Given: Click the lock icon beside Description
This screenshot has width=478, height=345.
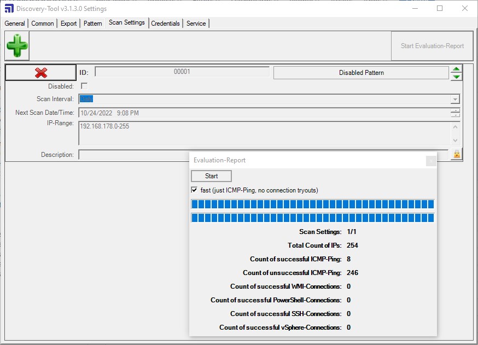Looking at the screenshot, I should (x=457, y=154).
